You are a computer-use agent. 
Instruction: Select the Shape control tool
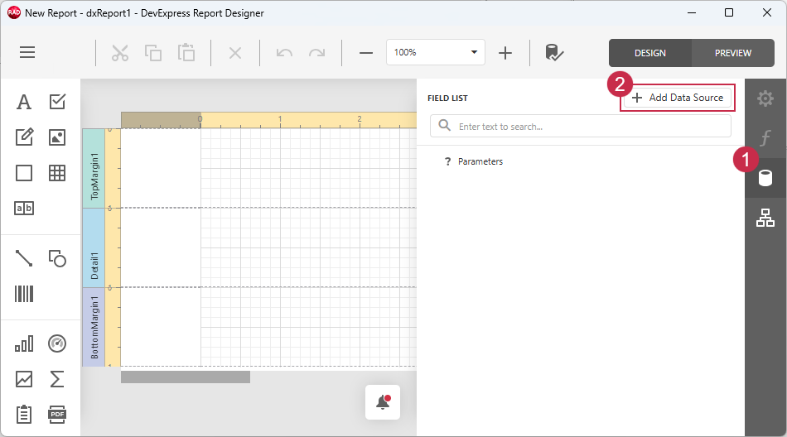click(x=57, y=258)
